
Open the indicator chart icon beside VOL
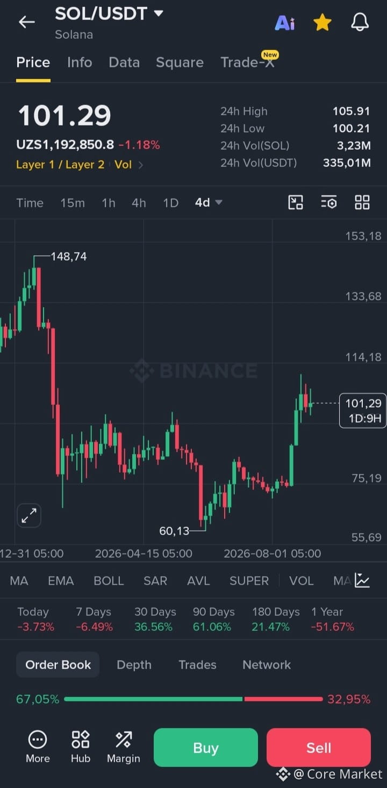pyautogui.click(x=362, y=580)
